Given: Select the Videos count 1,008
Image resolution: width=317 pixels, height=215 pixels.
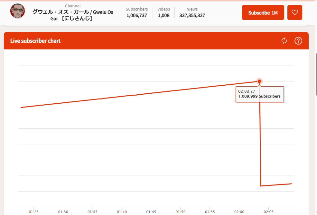Looking at the screenshot, I should (163, 15).
